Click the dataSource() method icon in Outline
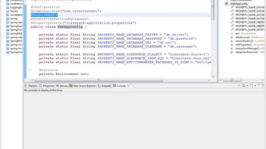266x149 pixels. 232,37
